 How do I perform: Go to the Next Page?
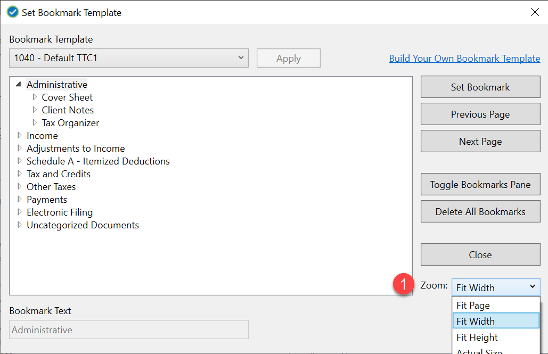point(480,141)
